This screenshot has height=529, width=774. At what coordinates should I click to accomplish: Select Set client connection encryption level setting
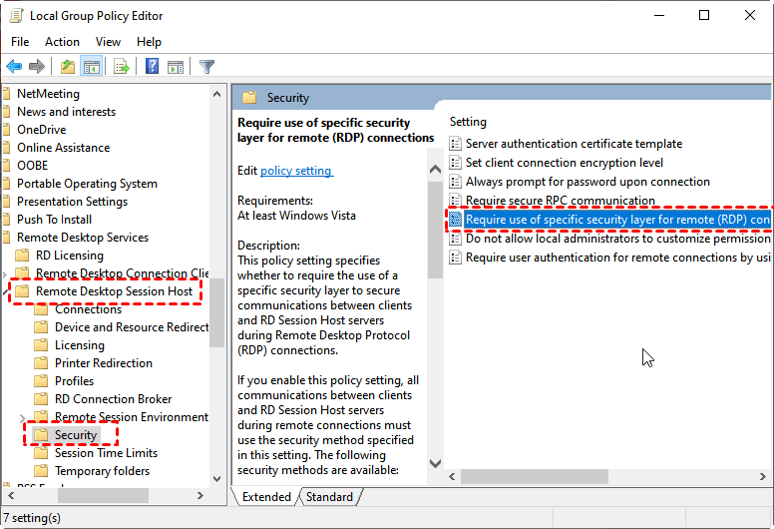click(x=565, y=163)
